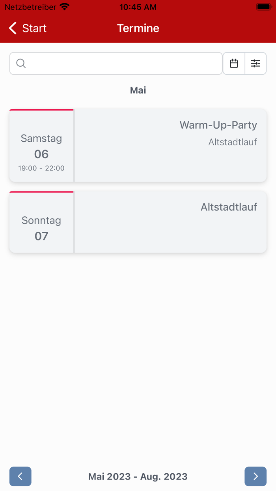Open the calendar date picker icon
The image size is (276, 491).
tap(234, 64)
